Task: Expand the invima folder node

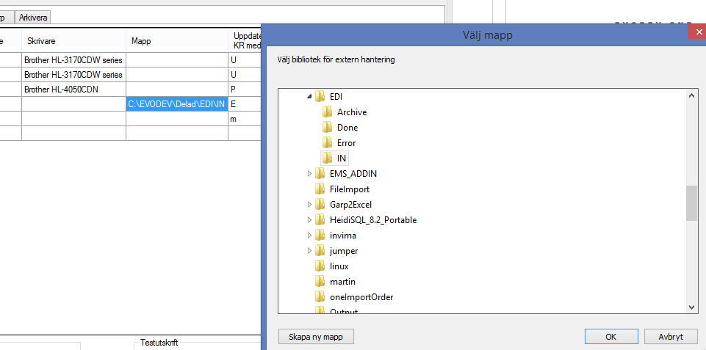Action: [x=309, y=236]
